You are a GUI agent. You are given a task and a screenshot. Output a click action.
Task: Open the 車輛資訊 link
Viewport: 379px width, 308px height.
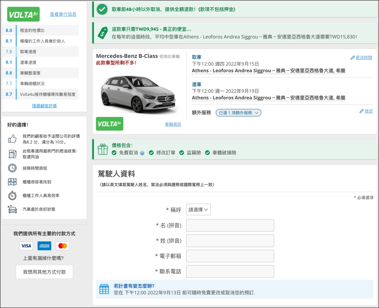point(173,124)
